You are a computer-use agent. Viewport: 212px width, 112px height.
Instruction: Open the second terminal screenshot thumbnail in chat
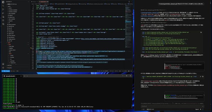(x=184, y=96)
